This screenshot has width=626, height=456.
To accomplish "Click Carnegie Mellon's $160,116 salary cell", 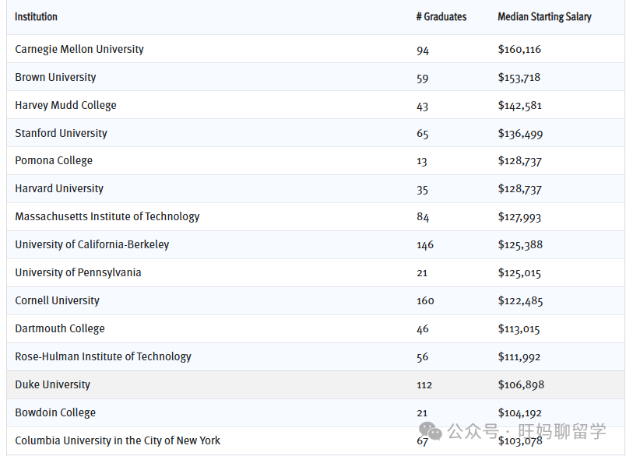I will (519, 49).
